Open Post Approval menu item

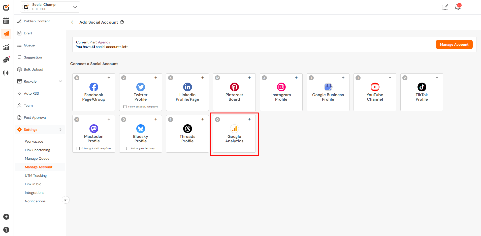point(35,117)
